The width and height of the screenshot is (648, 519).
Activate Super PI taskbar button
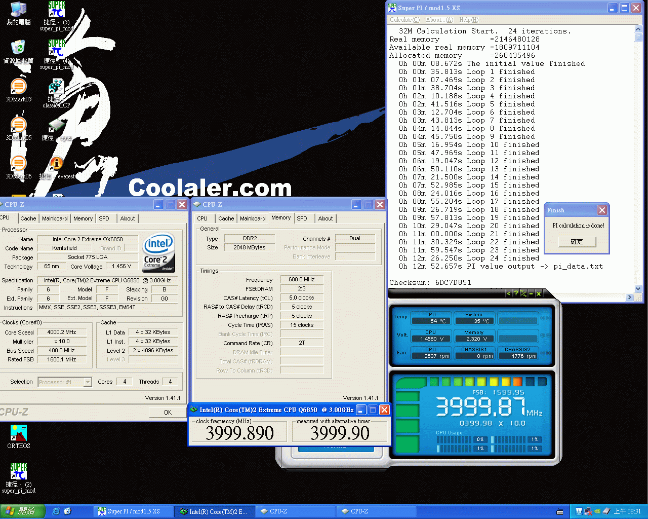tap(133, 511)
